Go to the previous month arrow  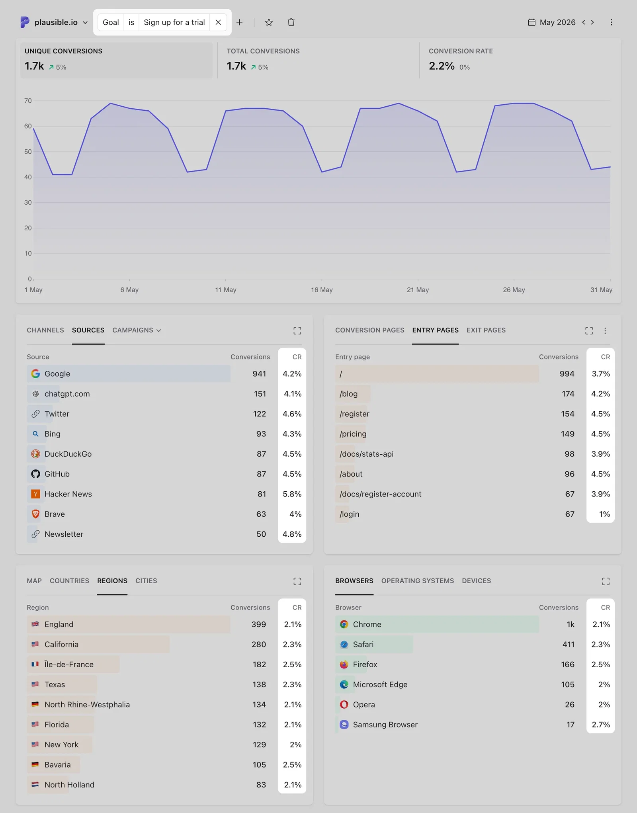pos(584,22)
